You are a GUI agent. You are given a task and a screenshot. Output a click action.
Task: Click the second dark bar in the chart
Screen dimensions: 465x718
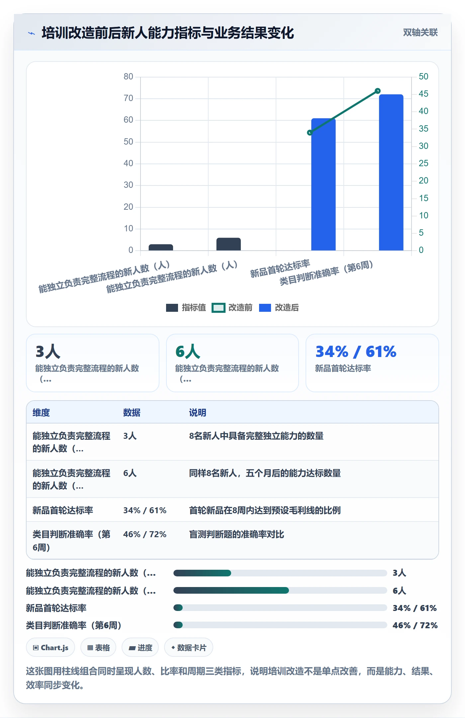(229, 244)
